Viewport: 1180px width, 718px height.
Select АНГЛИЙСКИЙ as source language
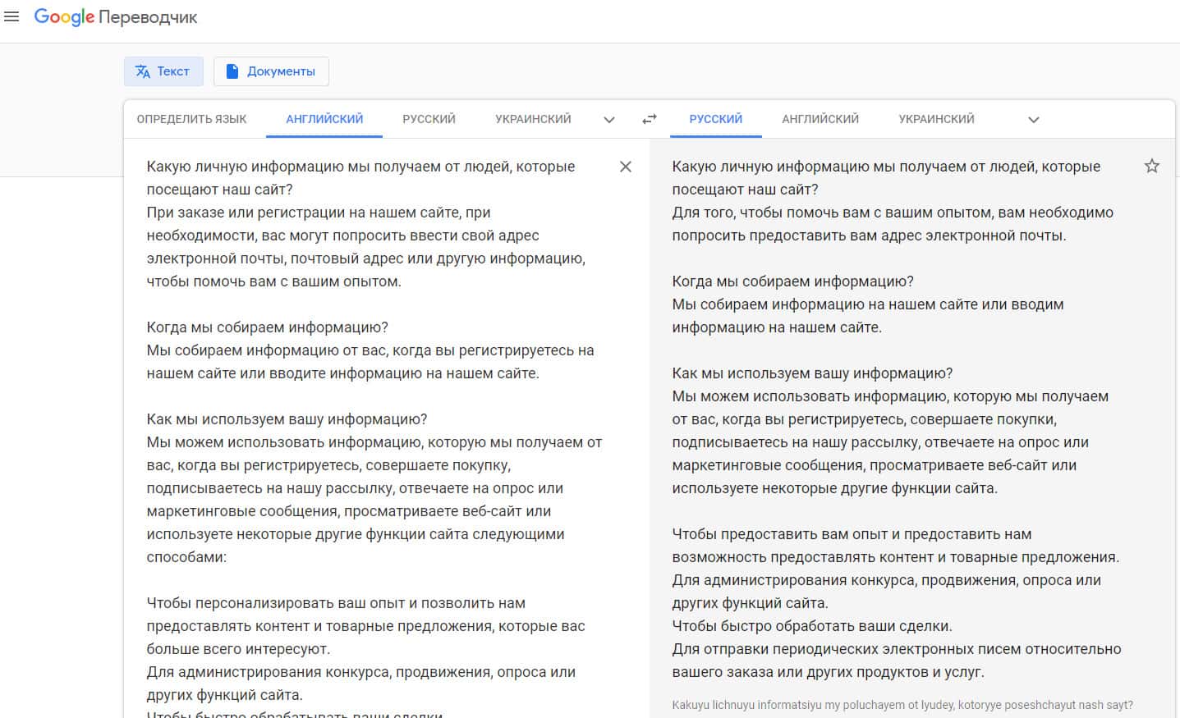click(324, 119)
